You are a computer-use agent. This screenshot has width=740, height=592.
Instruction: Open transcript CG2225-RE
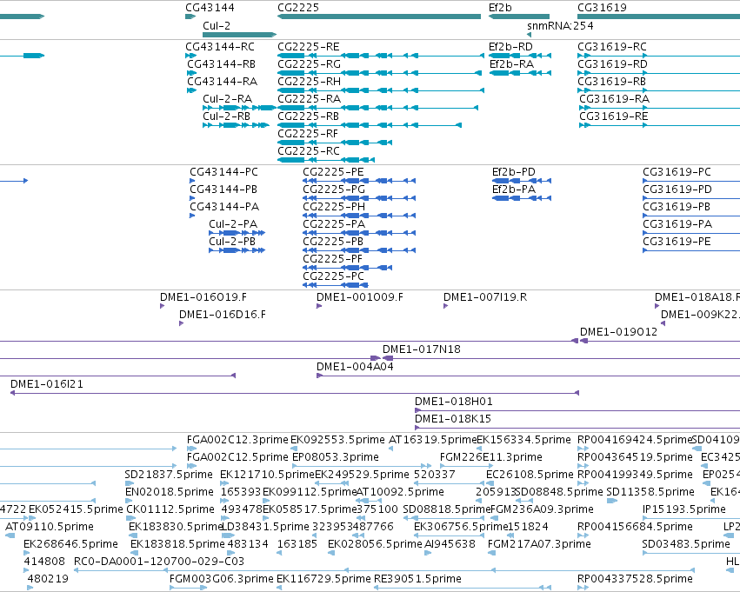[x=309, y=47]
